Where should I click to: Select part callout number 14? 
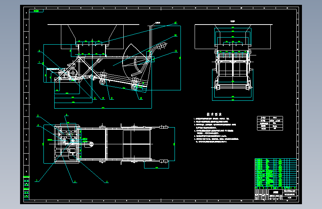pos(176,35)
